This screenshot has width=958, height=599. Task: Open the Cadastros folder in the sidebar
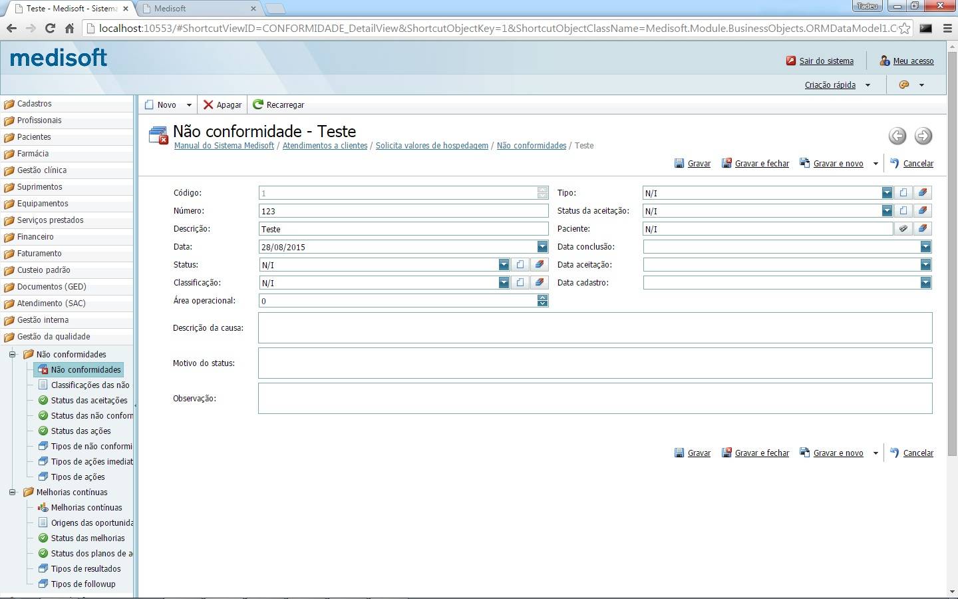pos(67,104)
